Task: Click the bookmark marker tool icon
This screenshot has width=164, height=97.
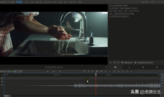Action: coord(101,71)
